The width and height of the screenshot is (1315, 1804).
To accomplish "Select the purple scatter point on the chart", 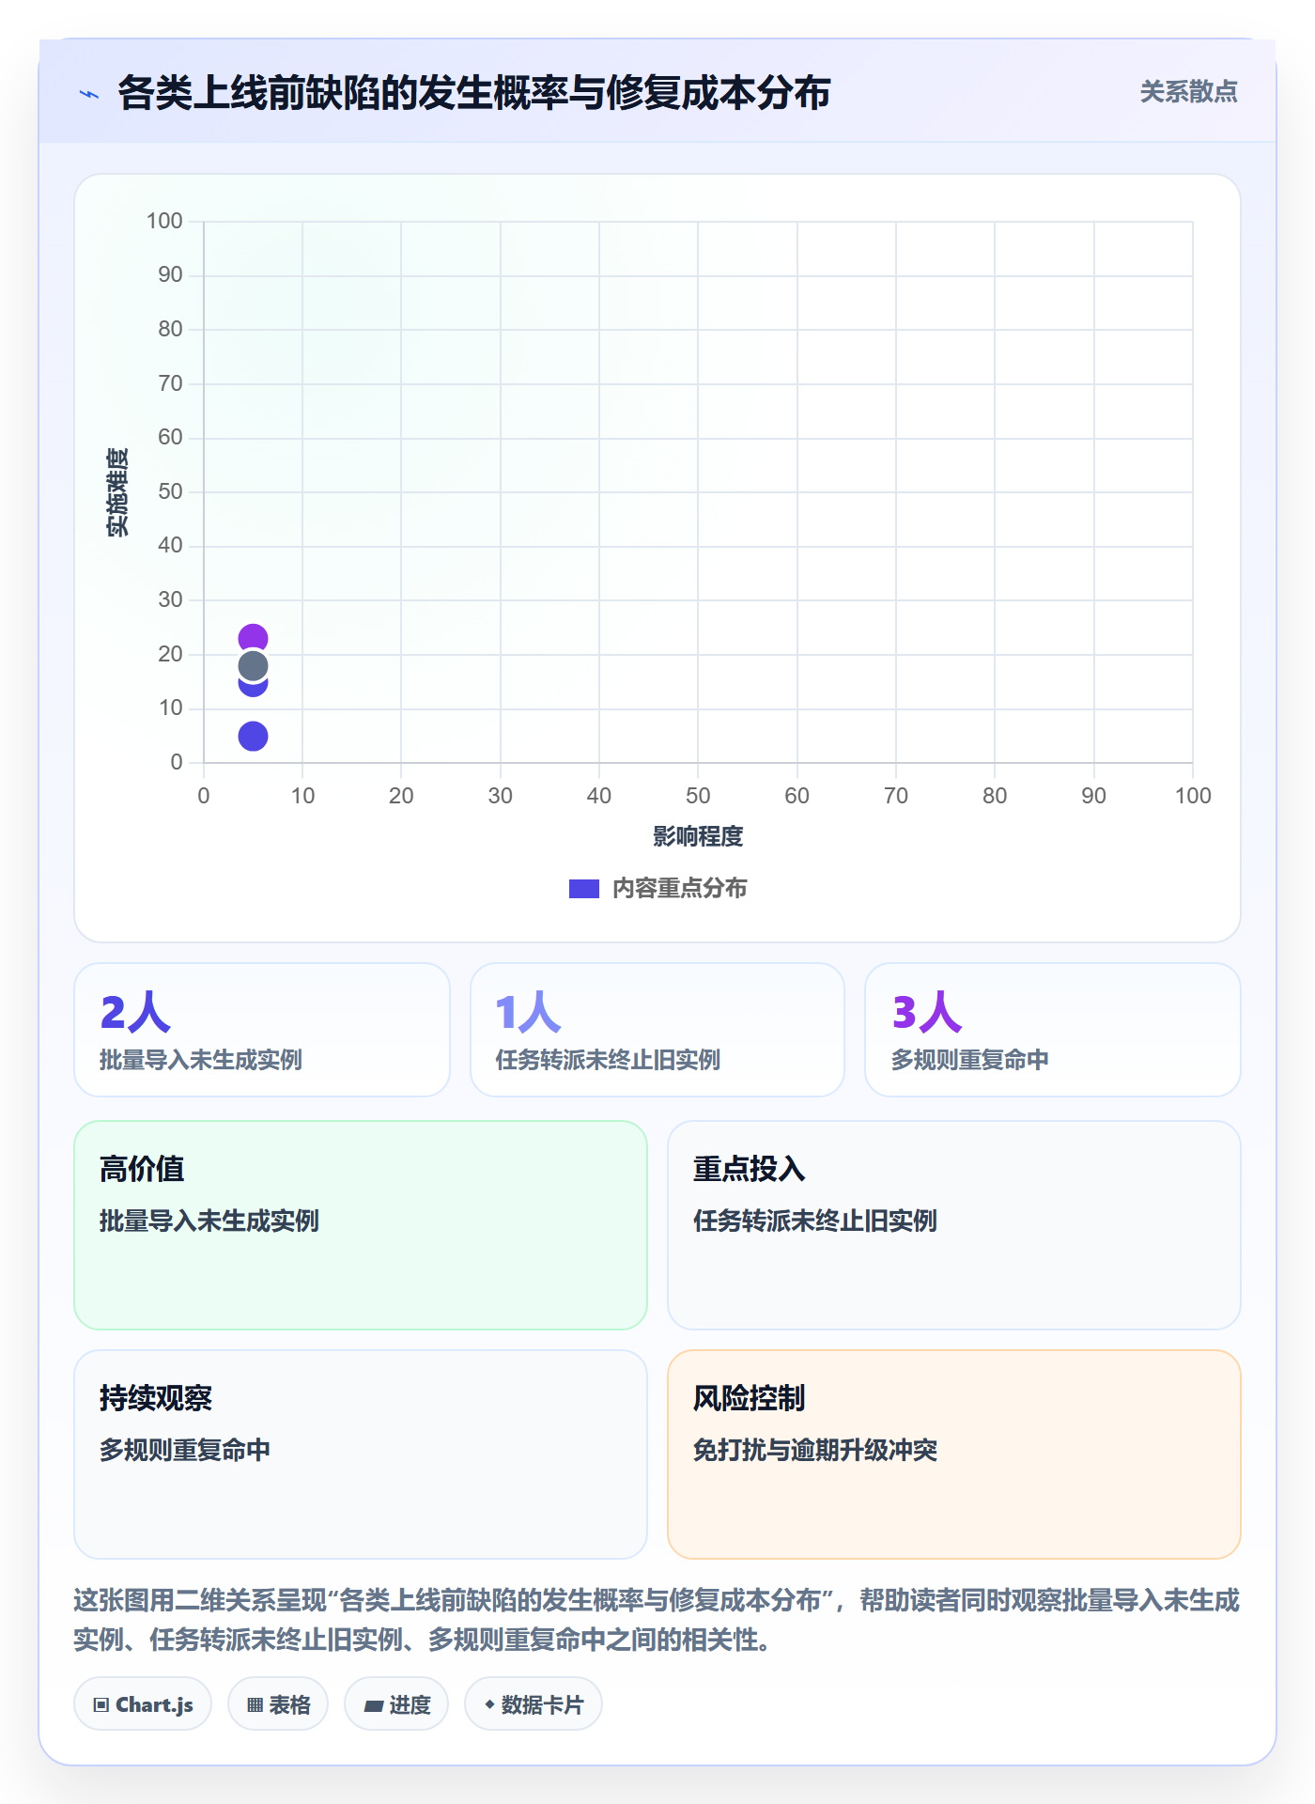I will (x=253, y=639).
